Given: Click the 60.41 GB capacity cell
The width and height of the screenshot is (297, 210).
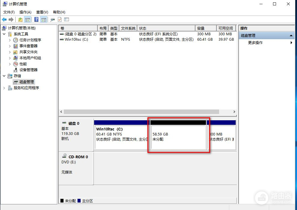Looking at the screenshot, I should (205, 39).
